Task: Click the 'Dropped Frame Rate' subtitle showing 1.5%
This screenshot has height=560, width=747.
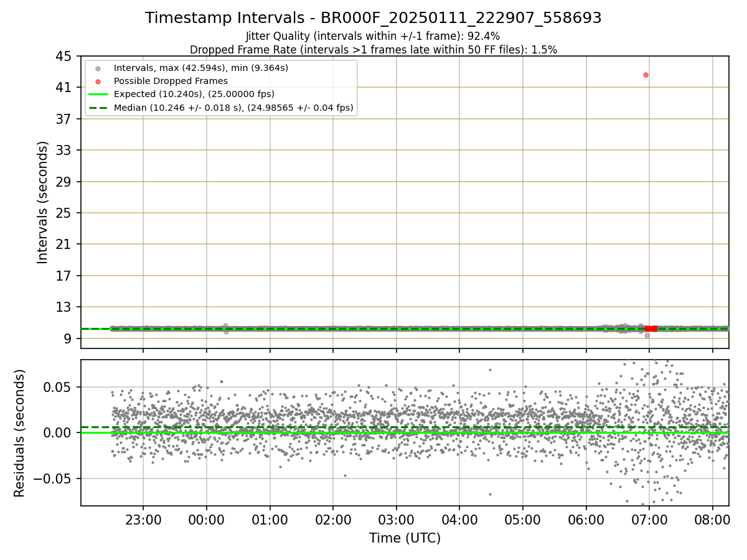Action: tap(374, 50)
